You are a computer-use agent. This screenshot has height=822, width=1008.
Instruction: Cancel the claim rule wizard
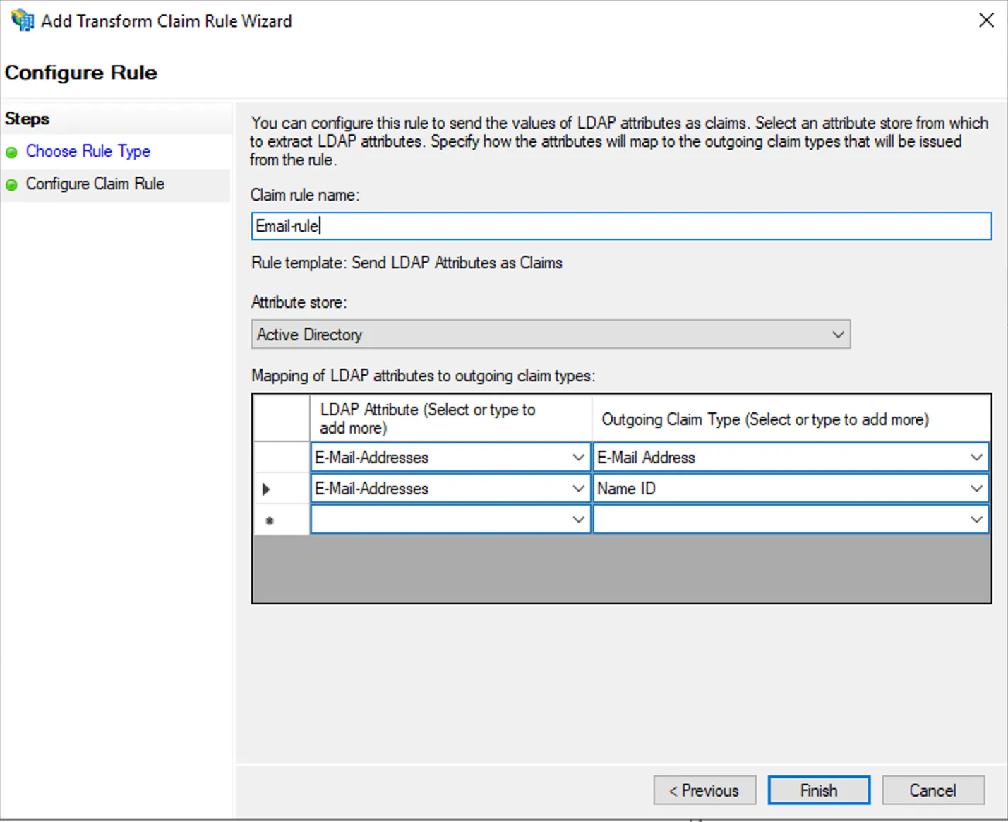(933, 790)
